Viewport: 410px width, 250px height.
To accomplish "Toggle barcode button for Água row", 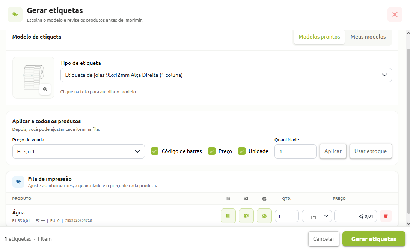I will [x=228, y=216].
